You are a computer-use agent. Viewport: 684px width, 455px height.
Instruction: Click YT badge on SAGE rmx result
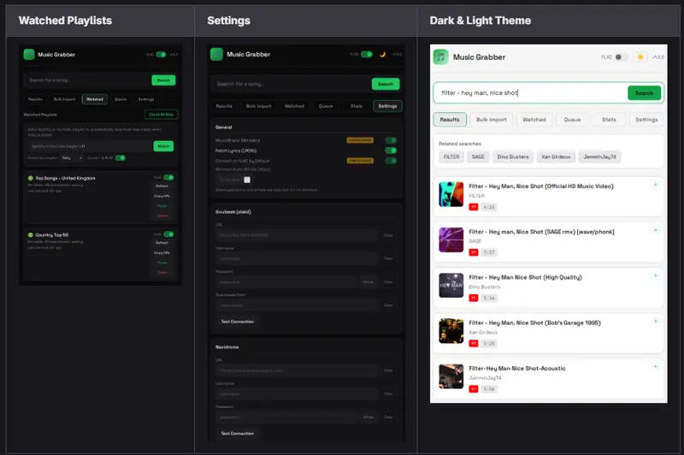474,252
